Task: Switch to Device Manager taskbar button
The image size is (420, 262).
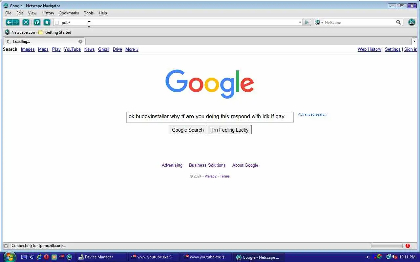Action: (x=101, y=257)
